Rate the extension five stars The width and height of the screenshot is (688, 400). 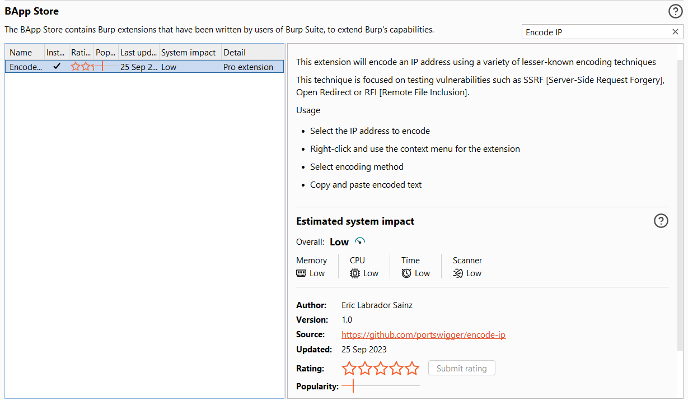[x=412, y=368]
